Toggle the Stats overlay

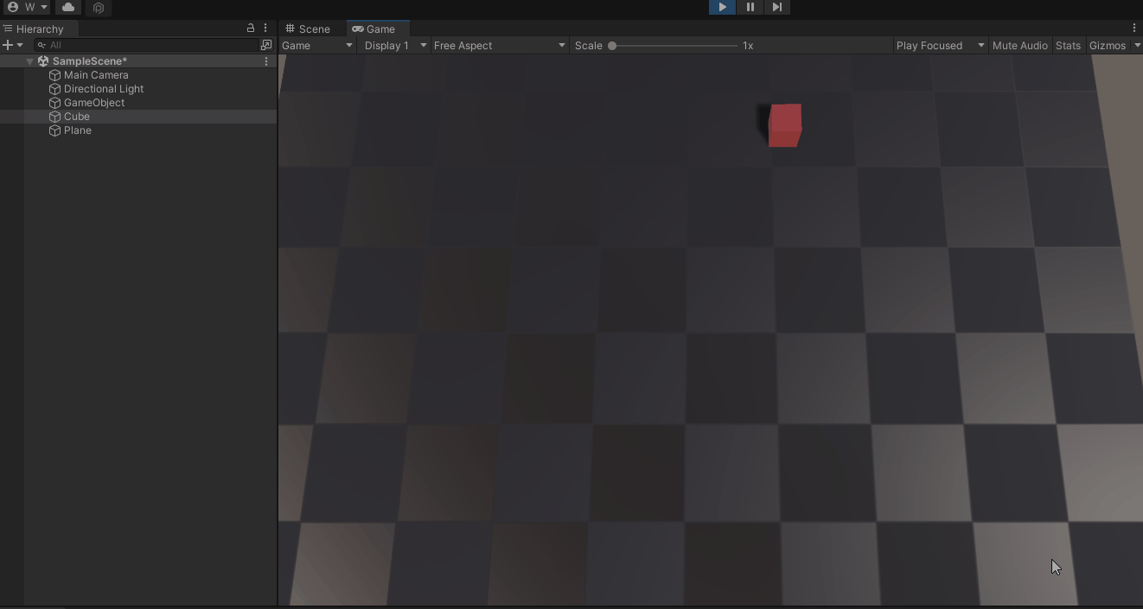[x=1068, y=45]
